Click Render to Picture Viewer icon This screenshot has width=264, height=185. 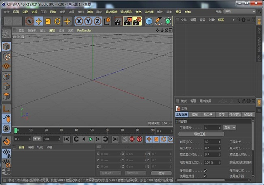pos(128,22)
